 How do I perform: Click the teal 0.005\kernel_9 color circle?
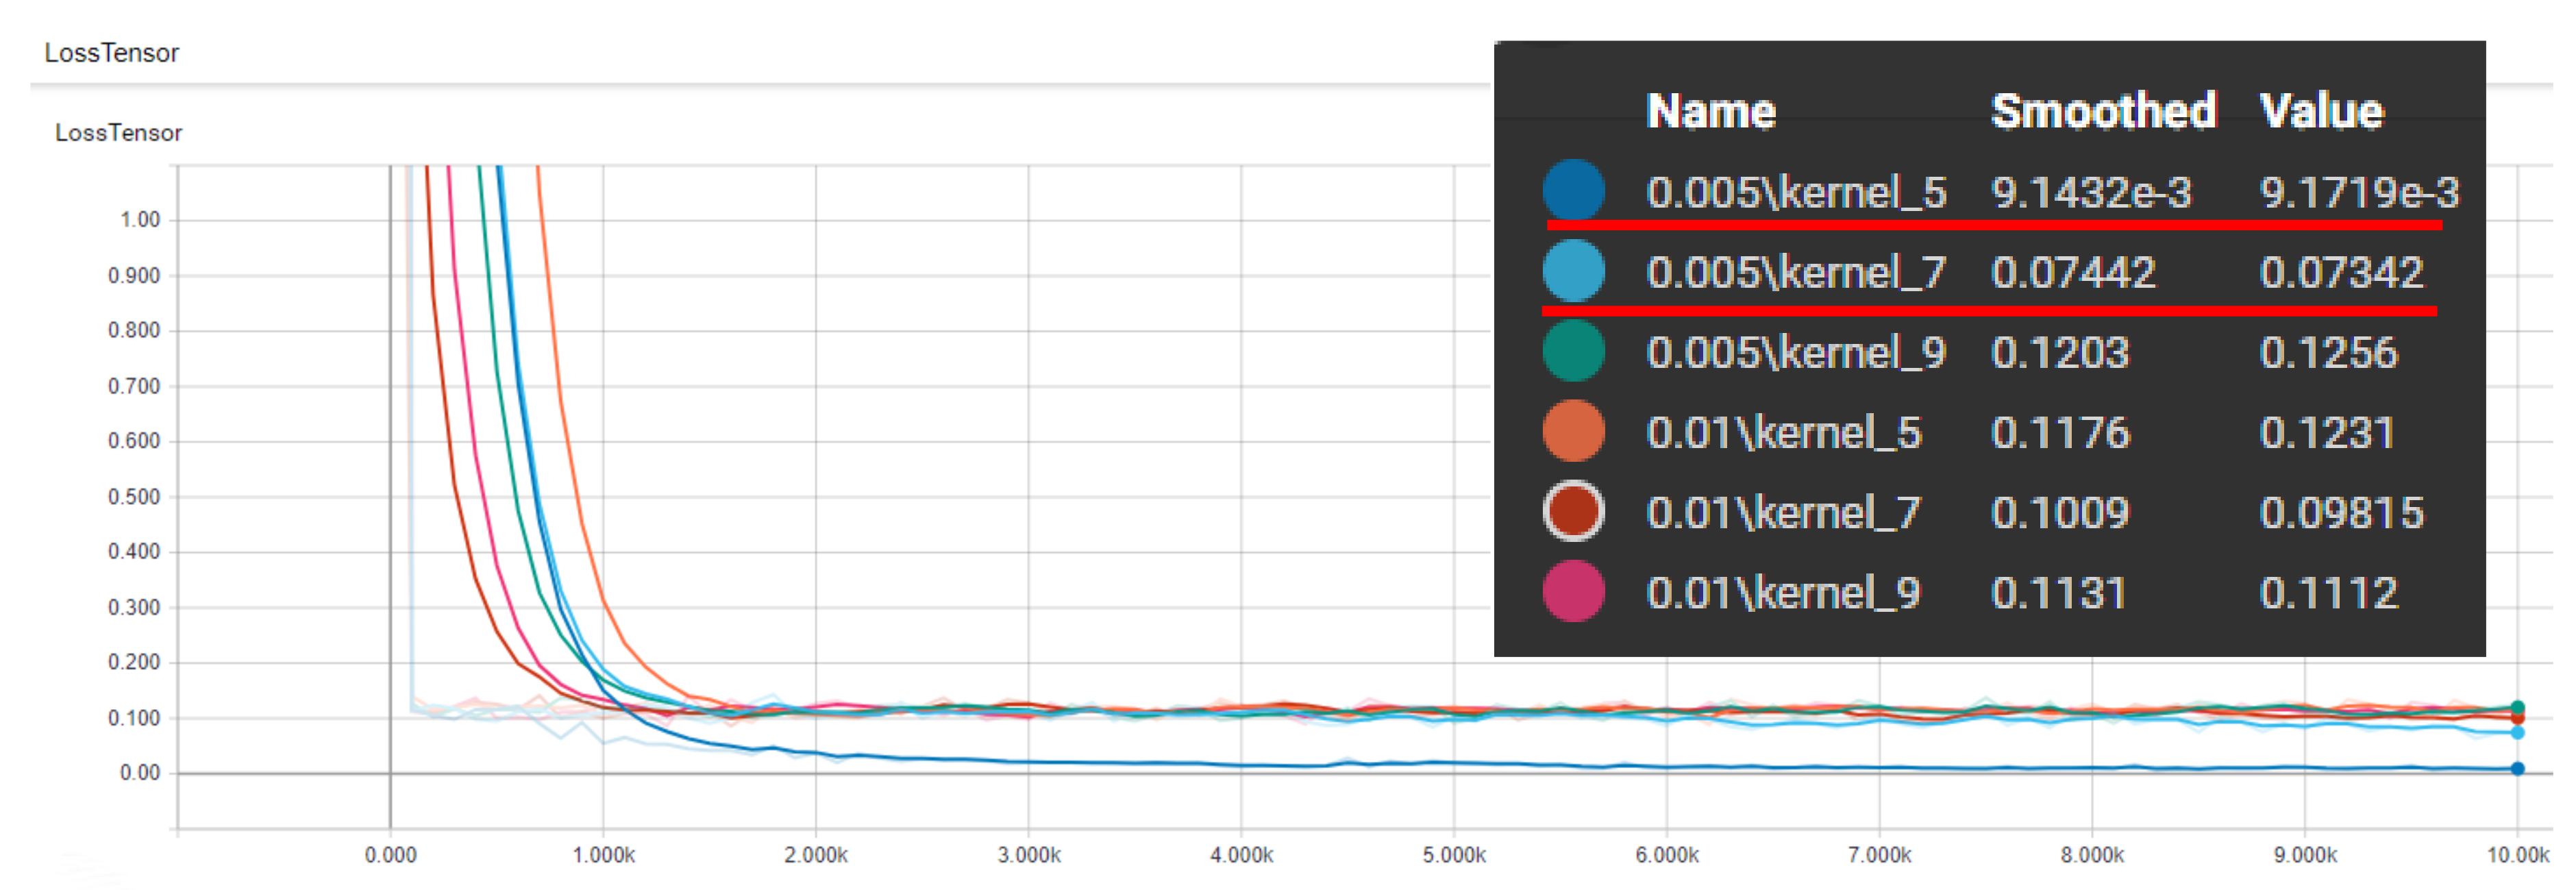pyautogui.click(x=1573, y=351)
